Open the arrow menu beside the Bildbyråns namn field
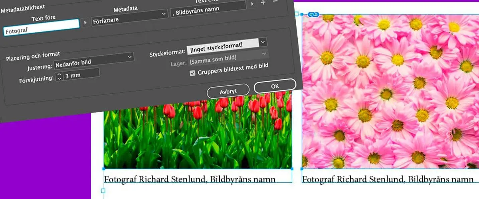Image resolution: width=479 pixels, height=199 pixels. pos(253,5)
